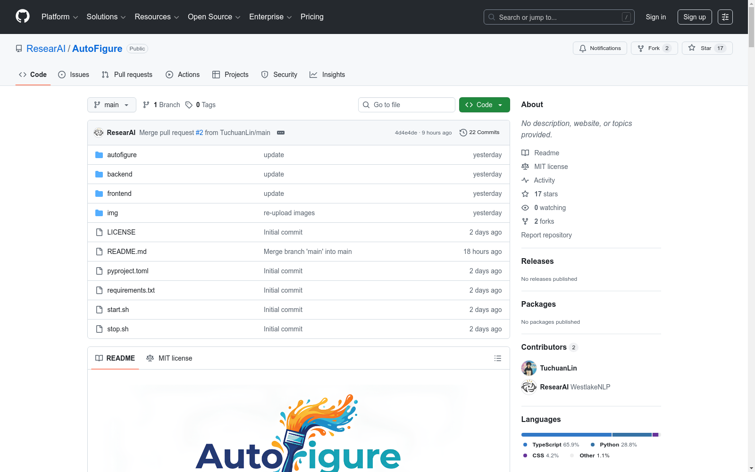Viewport: 755px width, 472px height.
Task: Click the CSS purple segment of language bar
Action: tap(655, 435)
